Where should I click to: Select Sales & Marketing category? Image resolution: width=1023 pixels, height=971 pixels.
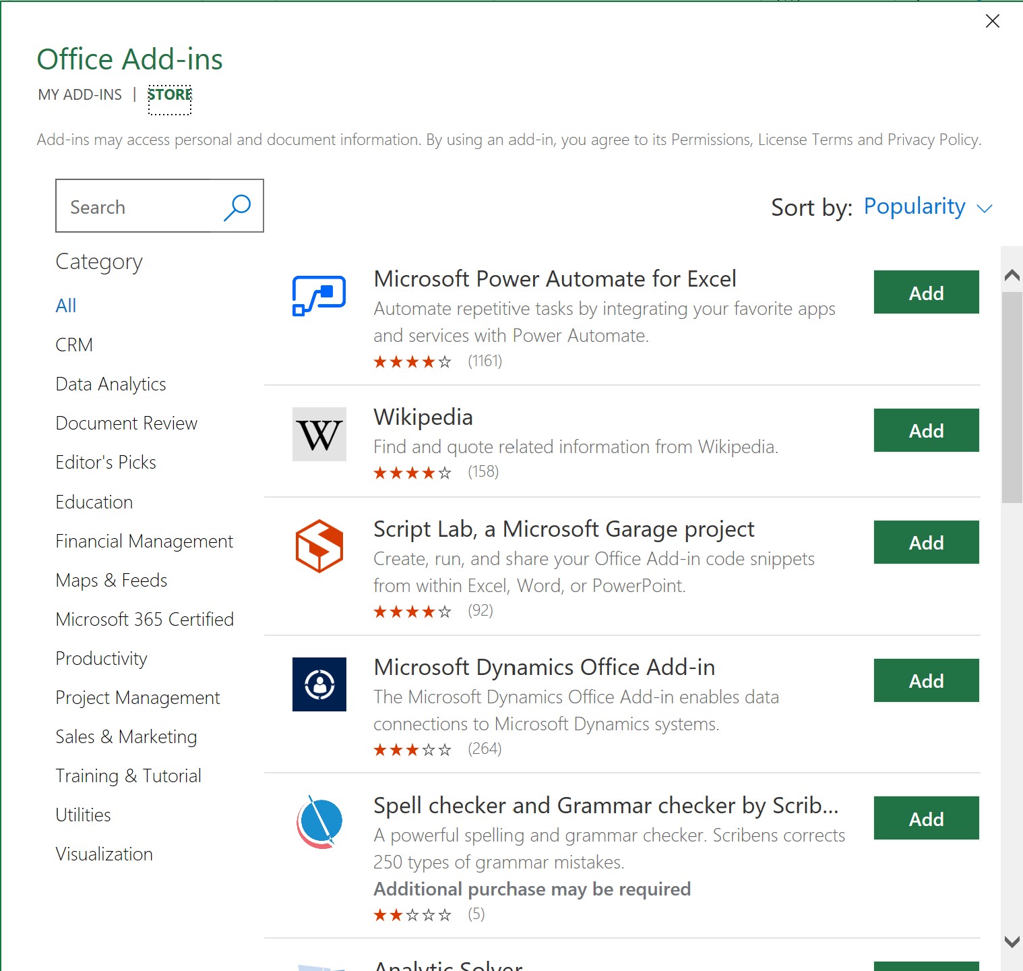126,737
